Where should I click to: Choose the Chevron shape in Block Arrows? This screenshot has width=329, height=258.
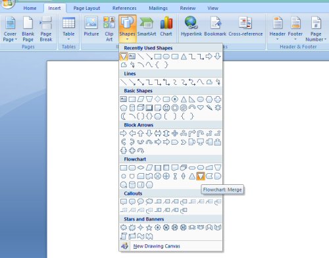click(184, 142)
